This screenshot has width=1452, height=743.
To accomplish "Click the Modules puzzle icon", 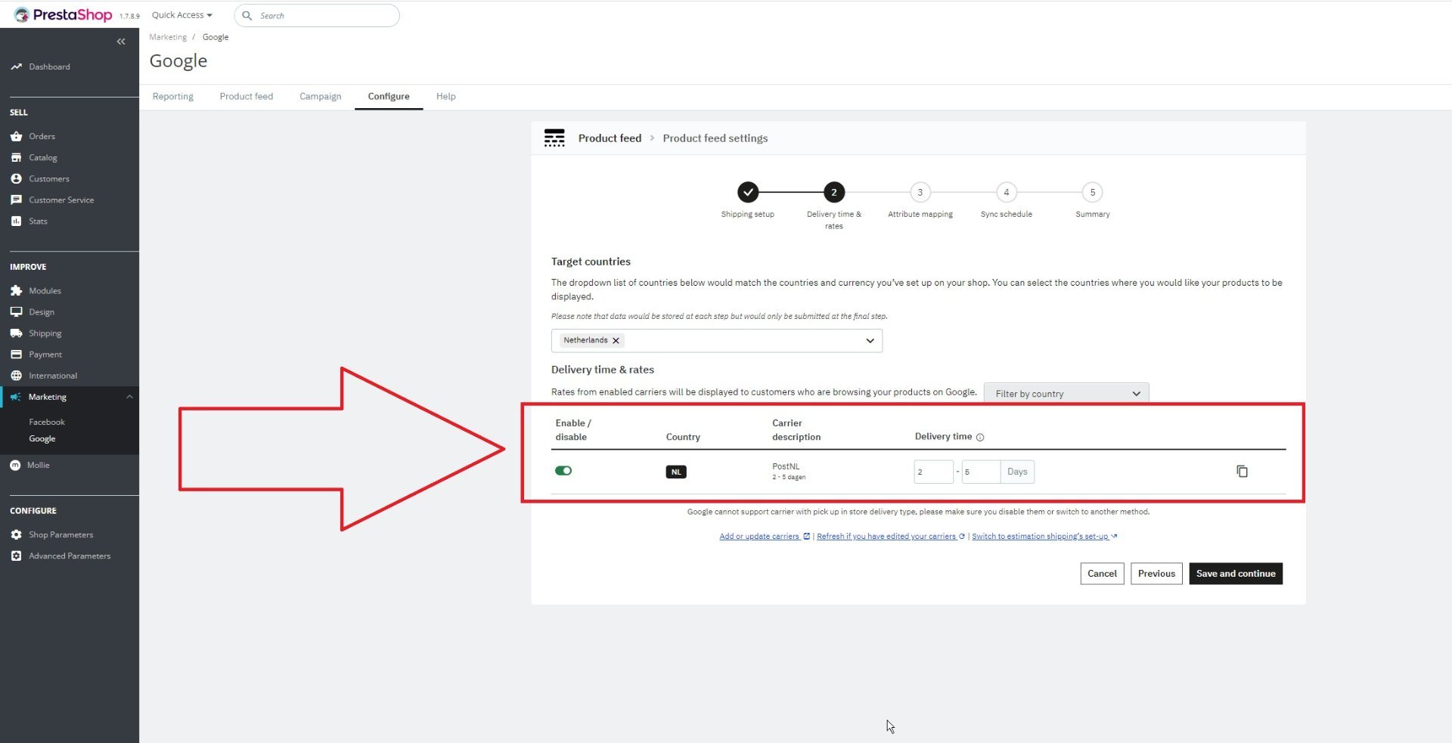I will (x=16, y=290).
